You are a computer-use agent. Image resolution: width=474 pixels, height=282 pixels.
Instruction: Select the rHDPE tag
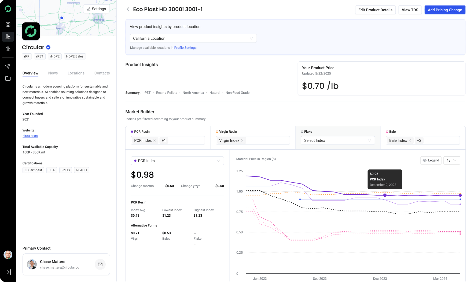(x=55, y=56)
